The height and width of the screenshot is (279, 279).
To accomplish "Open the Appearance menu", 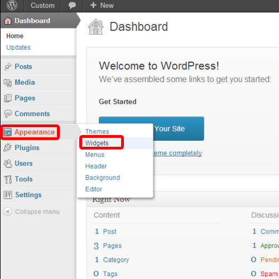I will (35, 132).
